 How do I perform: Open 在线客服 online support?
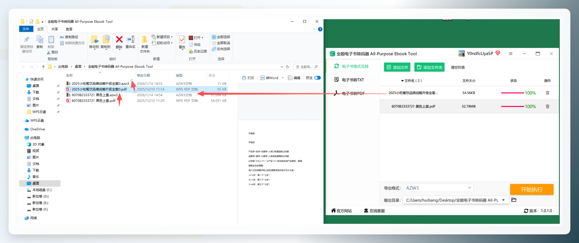tap(374, 211)
